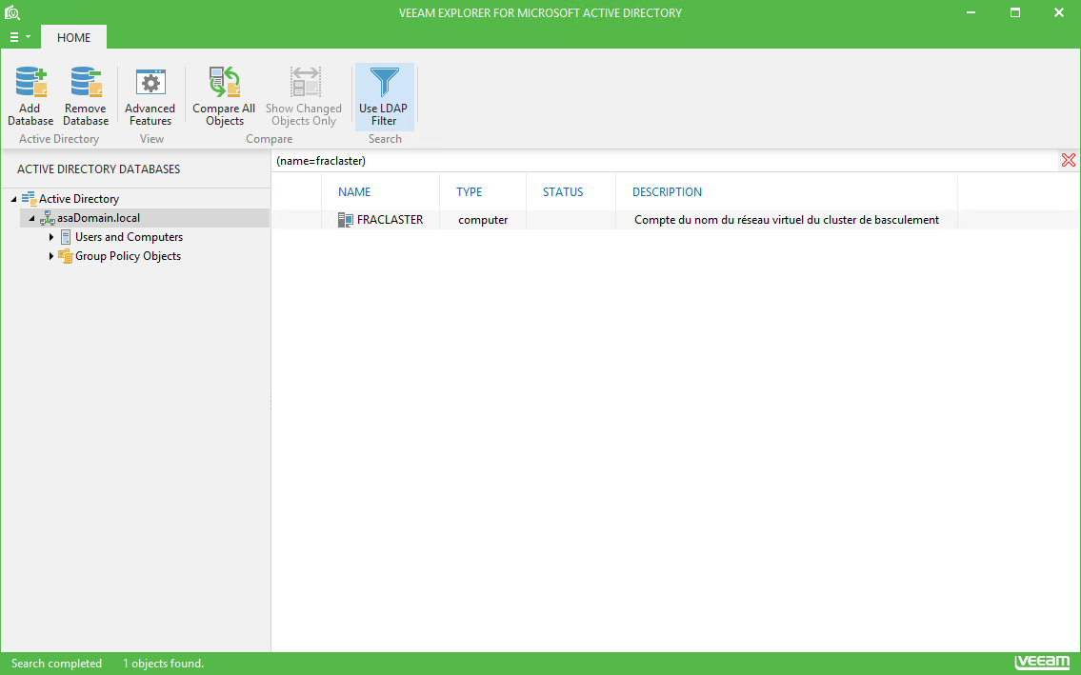Click the Users and Computers container icon

tap(66, 237)
